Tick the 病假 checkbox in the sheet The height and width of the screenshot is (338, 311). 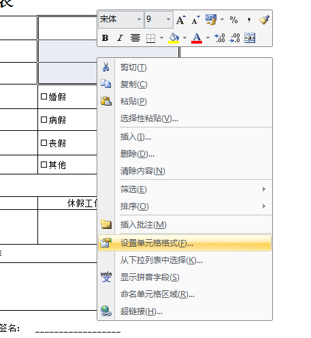[x=44, y=119]
